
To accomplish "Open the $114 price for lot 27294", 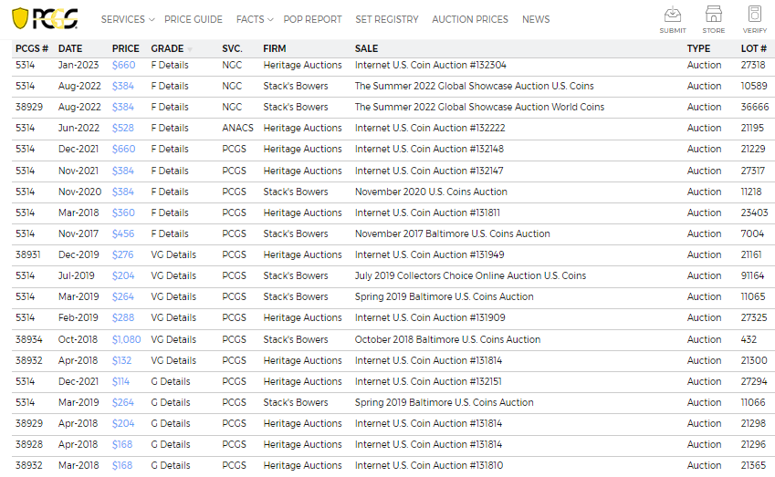I will pyautogui.click(x=120, y=382).
